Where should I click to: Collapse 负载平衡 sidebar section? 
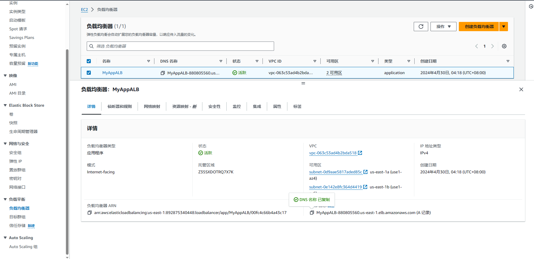pos(5,199)
